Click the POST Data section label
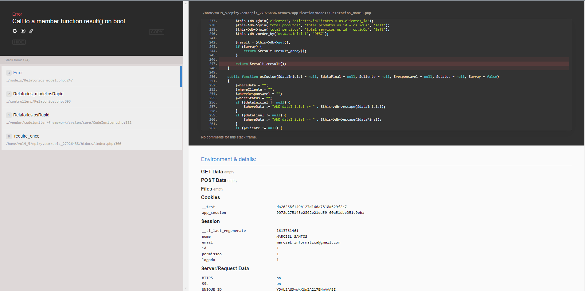This screenshot has width=585, height=291. [213, 180]
